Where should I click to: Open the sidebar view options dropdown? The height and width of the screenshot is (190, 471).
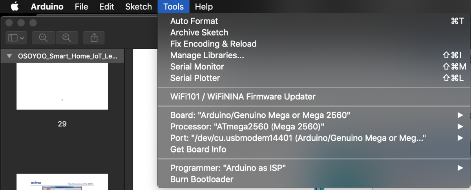pos(16,38)
